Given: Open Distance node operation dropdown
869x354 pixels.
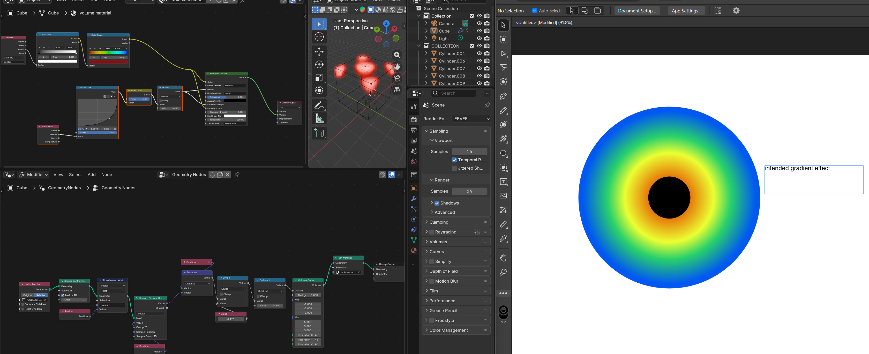Looking at the screenshot, I should pyautogui.click(x=197, y=284).
